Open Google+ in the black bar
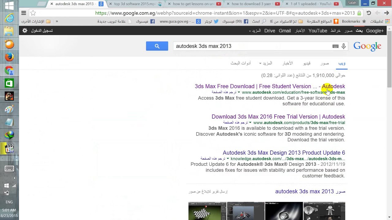Viewport: 392px width, 220px height. click(x=375, y=31)
